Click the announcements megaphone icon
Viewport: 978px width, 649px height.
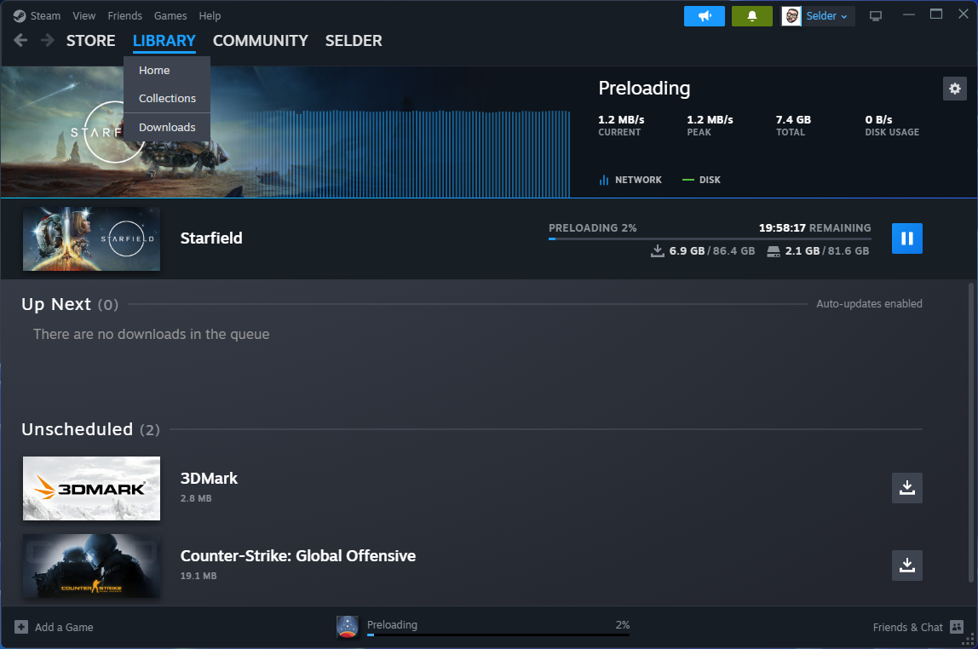[x=704, y=16]
